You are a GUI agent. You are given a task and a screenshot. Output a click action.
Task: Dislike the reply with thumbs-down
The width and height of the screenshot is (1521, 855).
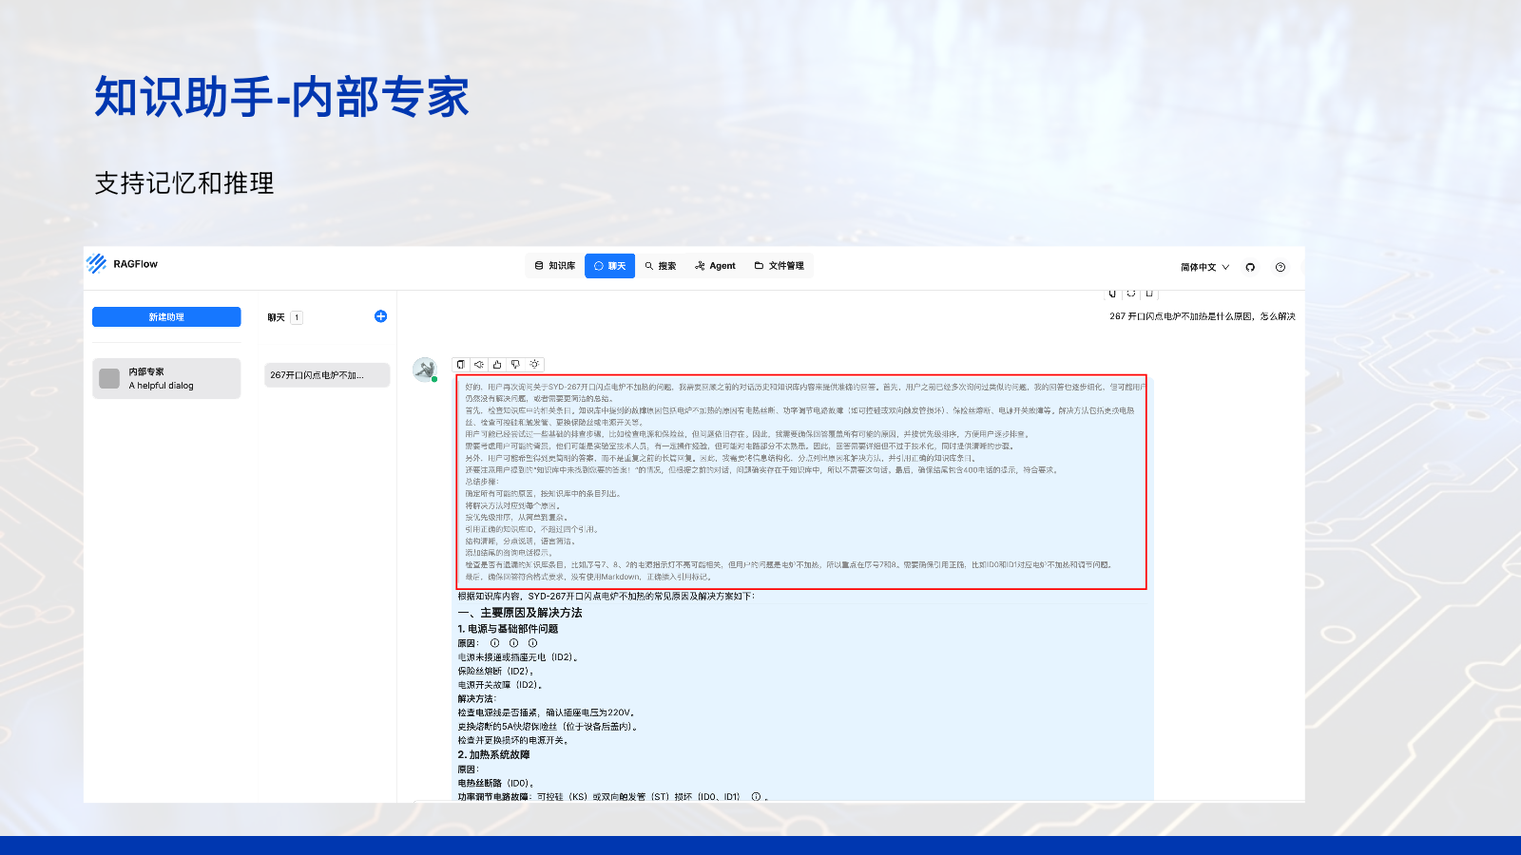click(515, 364)
